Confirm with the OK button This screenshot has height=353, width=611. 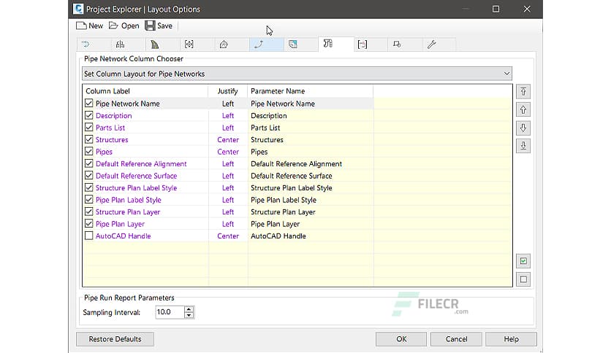(401, 339)
